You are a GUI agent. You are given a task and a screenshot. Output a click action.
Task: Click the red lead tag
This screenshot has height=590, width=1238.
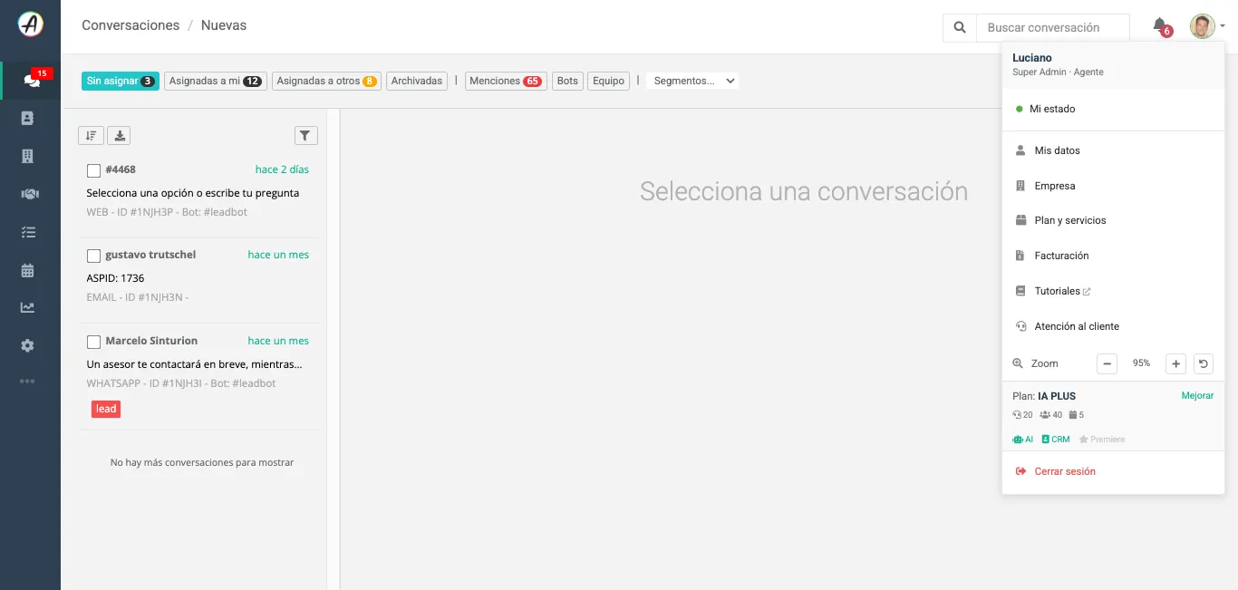(106, 409)
